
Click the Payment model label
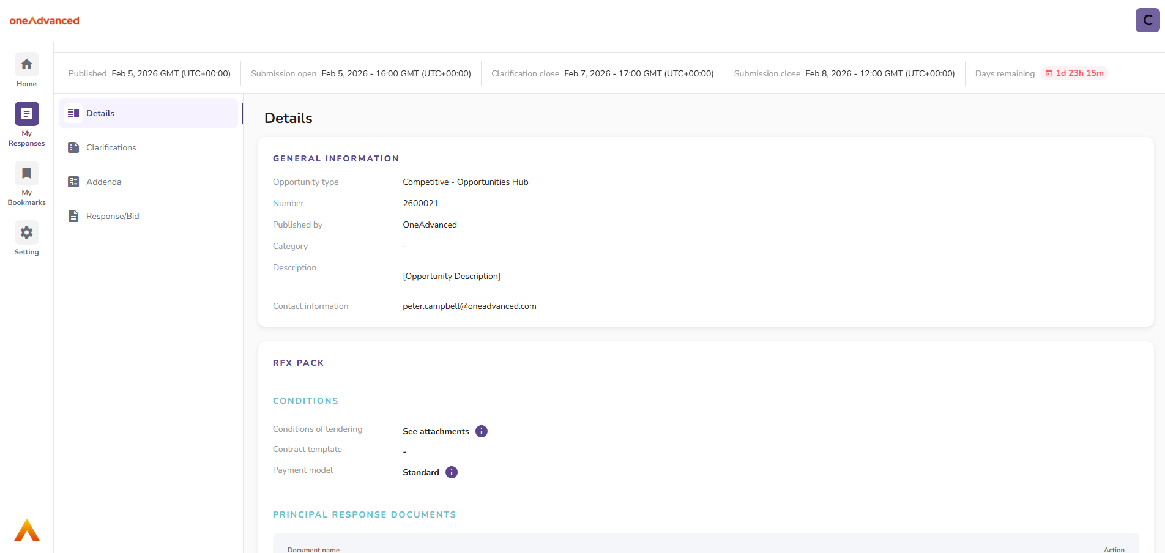(303, 470)
